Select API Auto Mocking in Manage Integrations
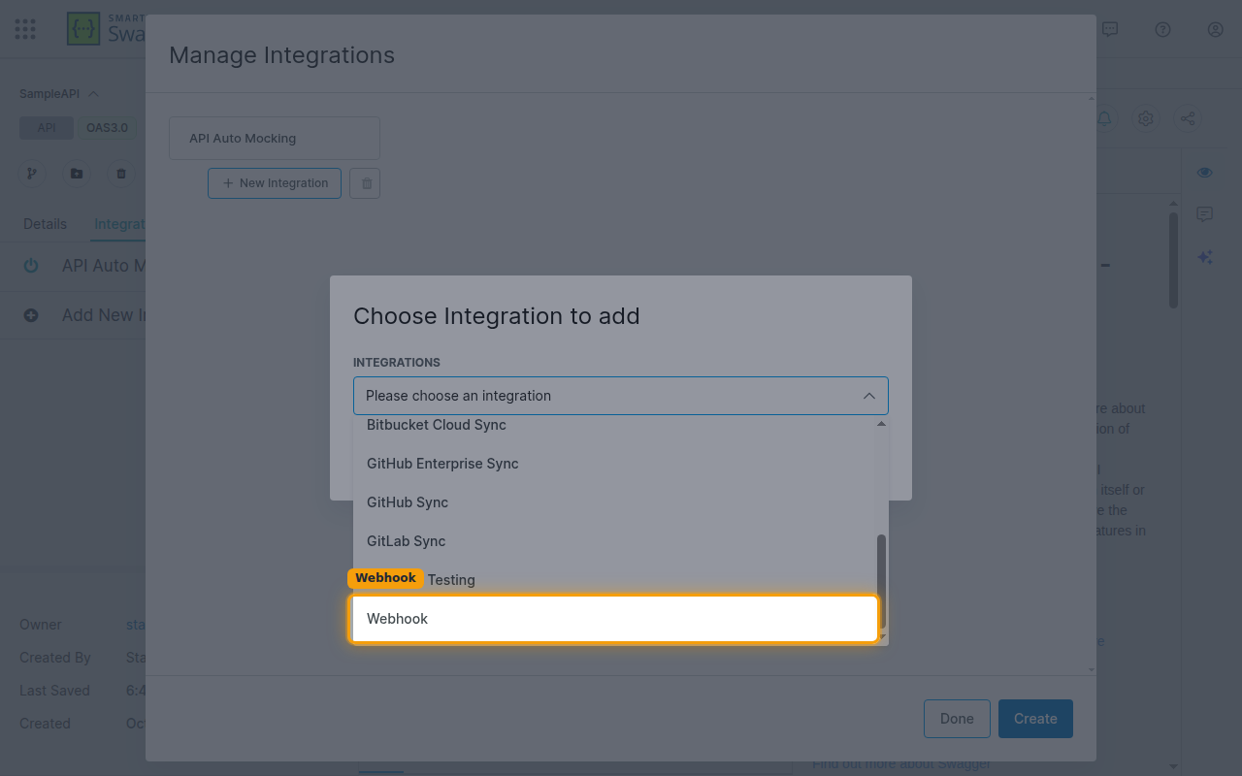This screenshot has height=776, width=1242. point(275,139)
